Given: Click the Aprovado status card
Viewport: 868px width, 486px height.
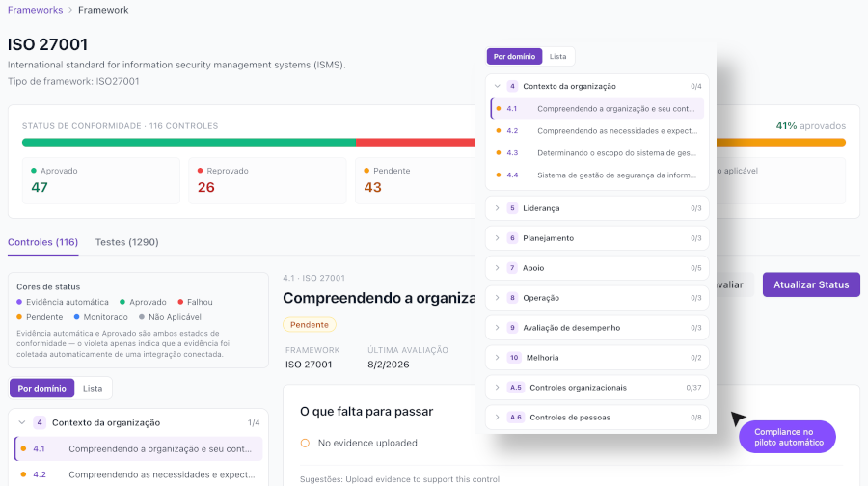Looking at the screenshot, I should [101, 180].
